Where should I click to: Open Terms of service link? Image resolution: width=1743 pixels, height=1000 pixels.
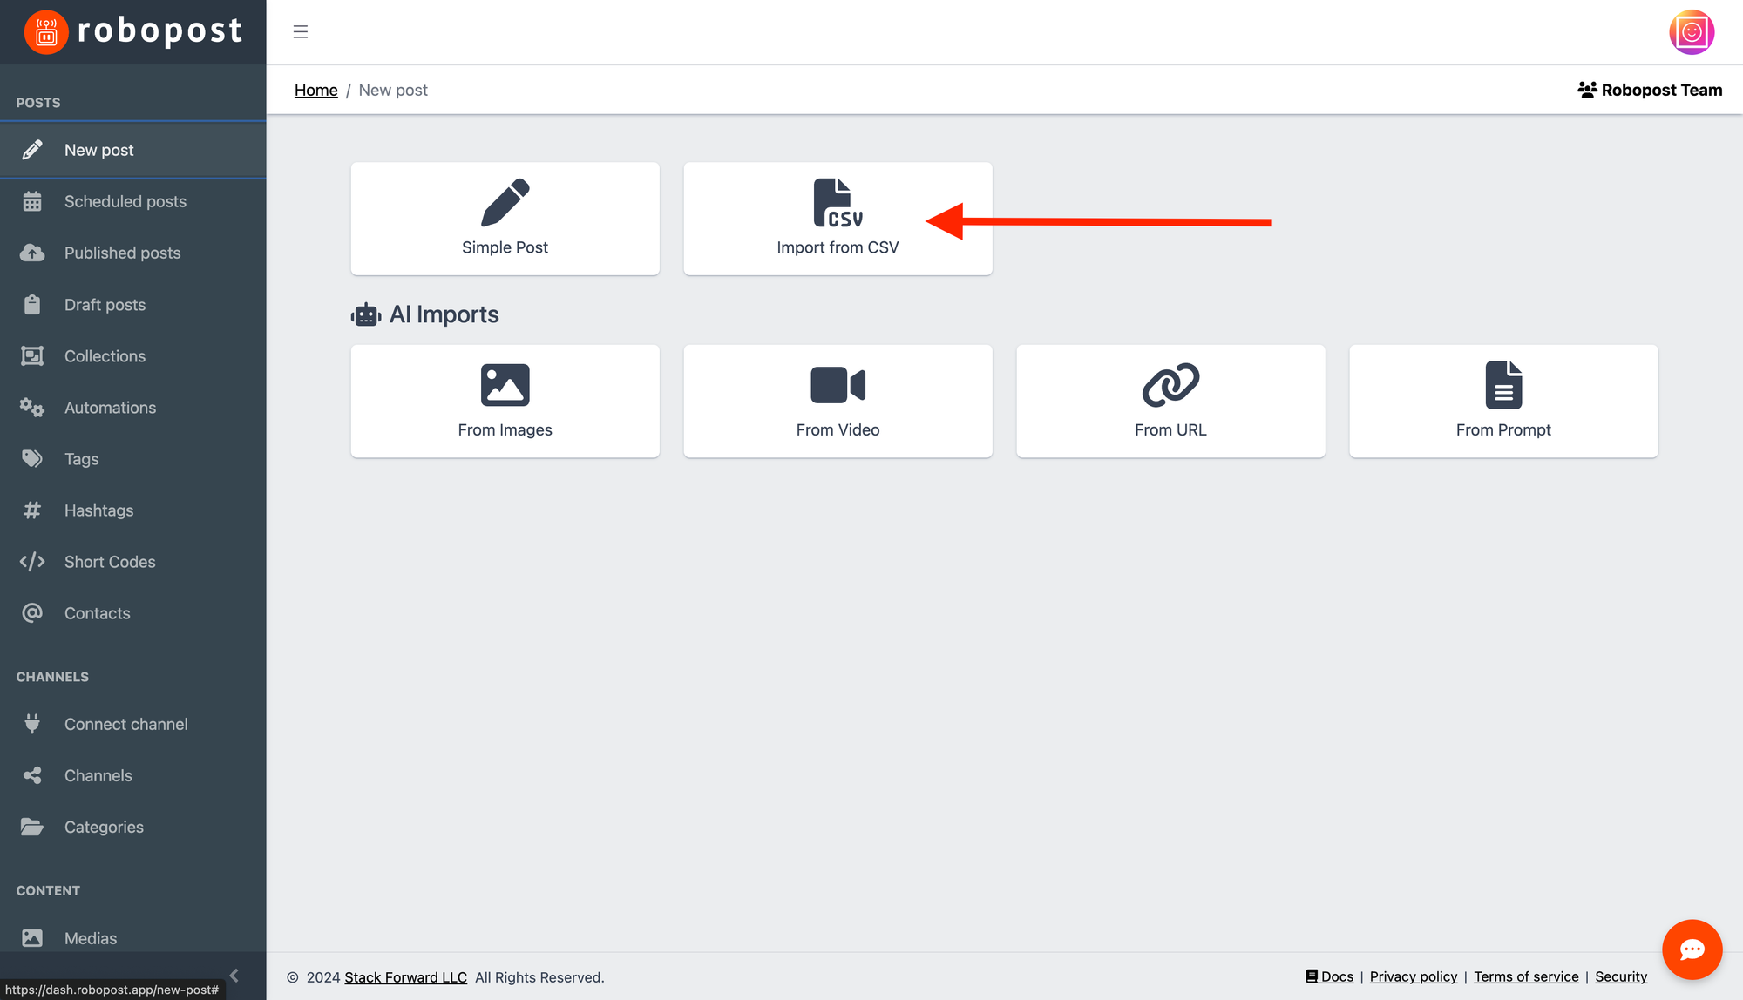tap(1526, 976)
